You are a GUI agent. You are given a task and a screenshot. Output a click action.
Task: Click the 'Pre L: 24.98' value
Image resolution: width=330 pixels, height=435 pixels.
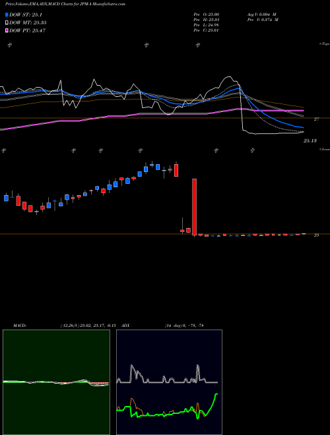pyautogui.click(x=206, y=24)
